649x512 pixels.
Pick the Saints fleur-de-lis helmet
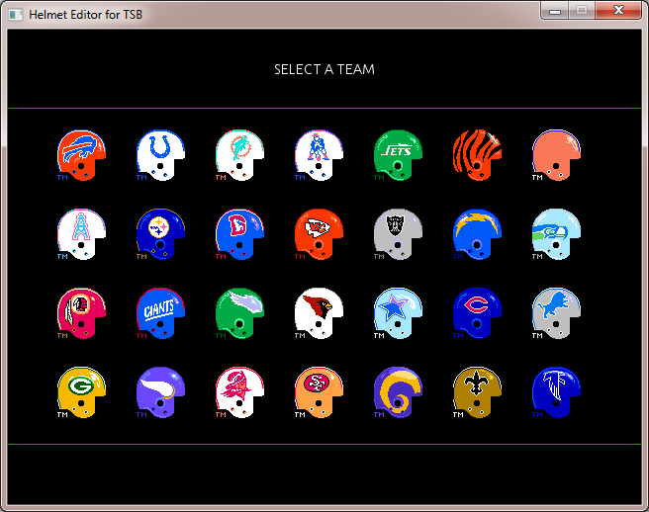pyautogui.click(x=477, y=392)
